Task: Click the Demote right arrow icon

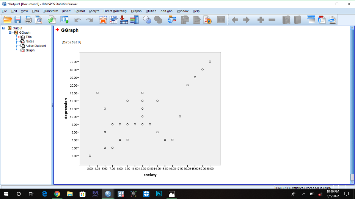Action: tap(246, 20)
